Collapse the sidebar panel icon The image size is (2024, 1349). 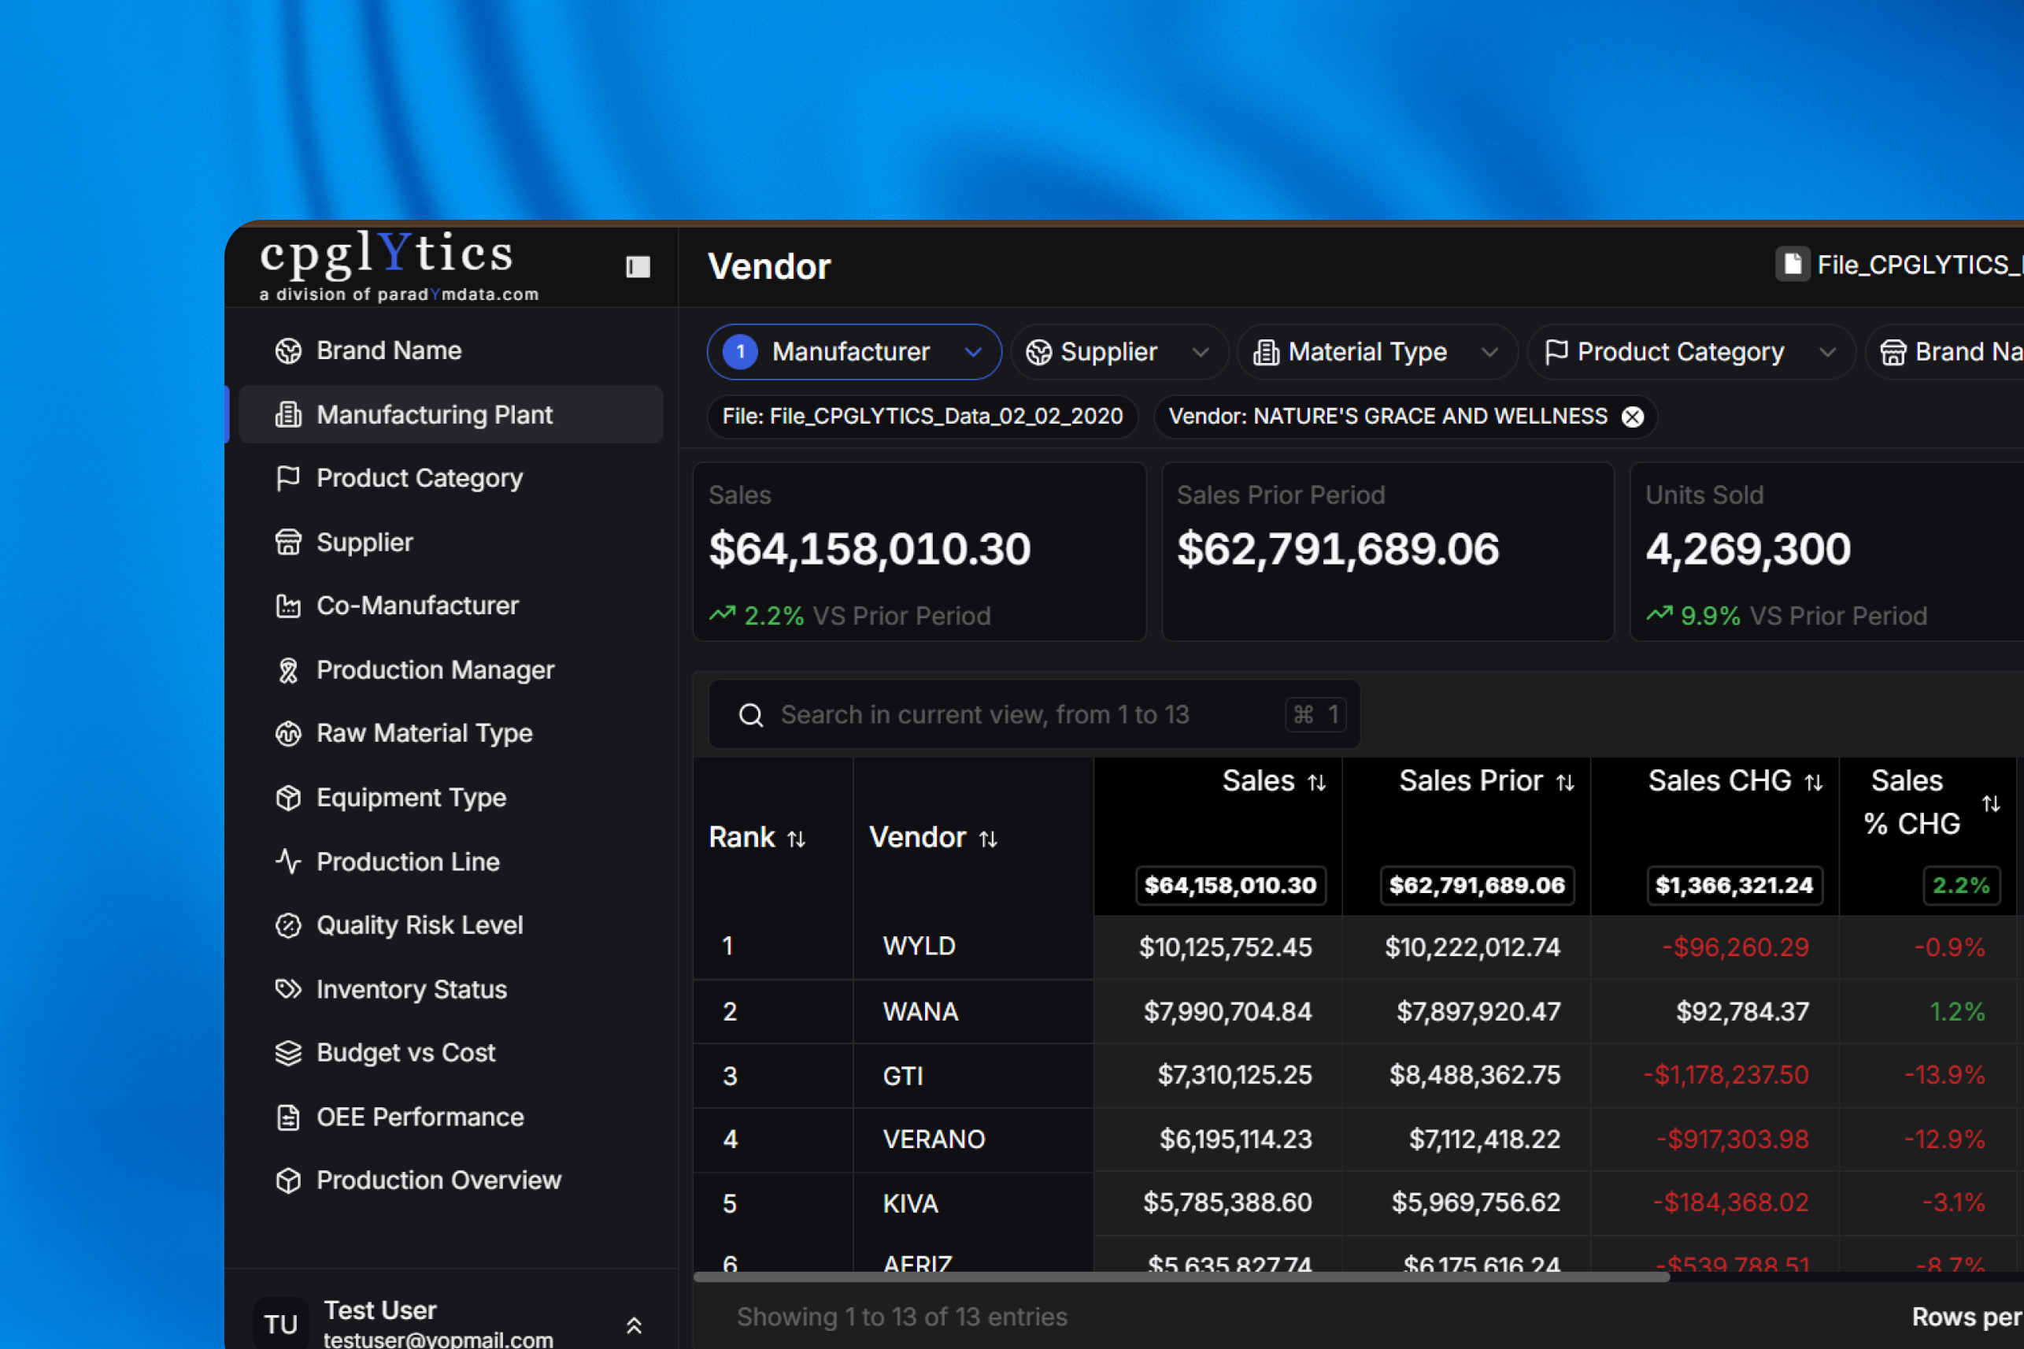tap(637, 267)
